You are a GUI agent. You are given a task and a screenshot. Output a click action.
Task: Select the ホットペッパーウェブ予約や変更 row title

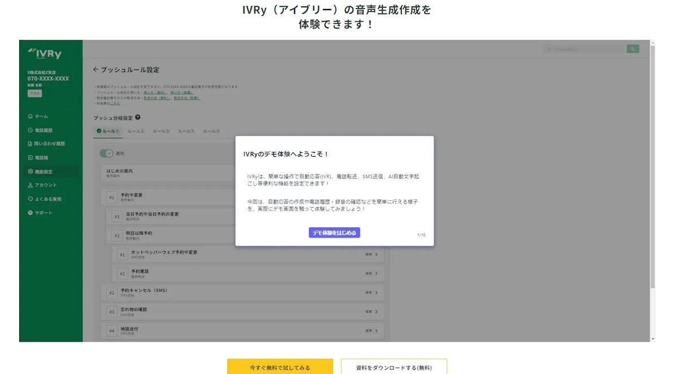pos(164,252)
